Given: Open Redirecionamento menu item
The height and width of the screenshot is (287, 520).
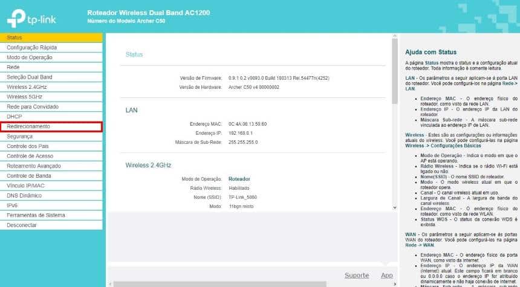Looking at the screenshot, I should (51, 127).
